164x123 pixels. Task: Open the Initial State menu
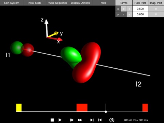tap(35, 3)
